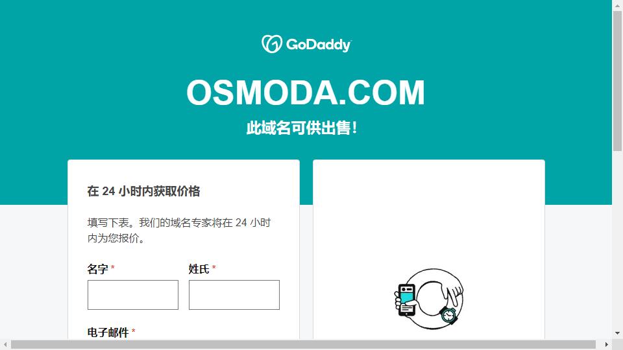Click the vertical scrollbar track below thumb
623x350 pixels.
coord(617,239)
